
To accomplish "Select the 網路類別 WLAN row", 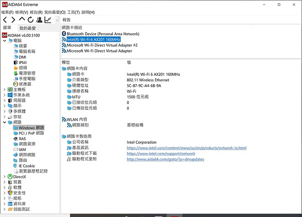I will [105, 125].
